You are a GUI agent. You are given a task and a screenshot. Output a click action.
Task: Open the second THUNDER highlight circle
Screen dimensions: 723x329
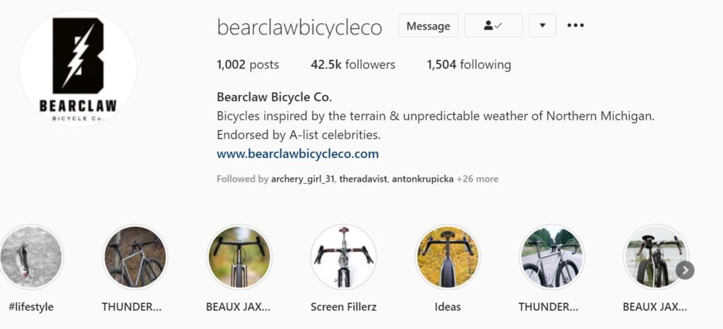click(552, 257)
